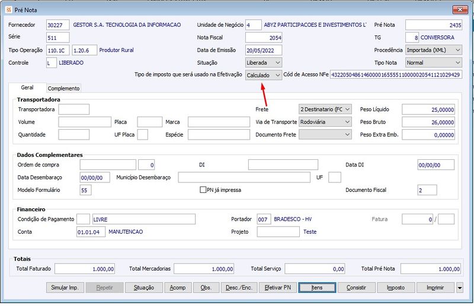The image size is (474, 306).
Task: Check the PN já impressa checkbox
Action: 203,190
